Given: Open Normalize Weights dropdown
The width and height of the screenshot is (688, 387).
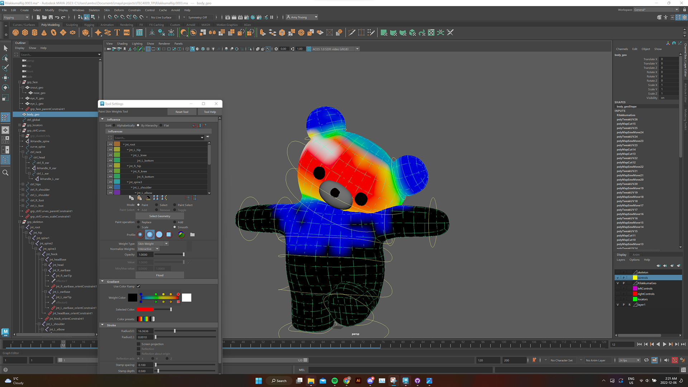Looking at the screenshot, I should 148,249.
